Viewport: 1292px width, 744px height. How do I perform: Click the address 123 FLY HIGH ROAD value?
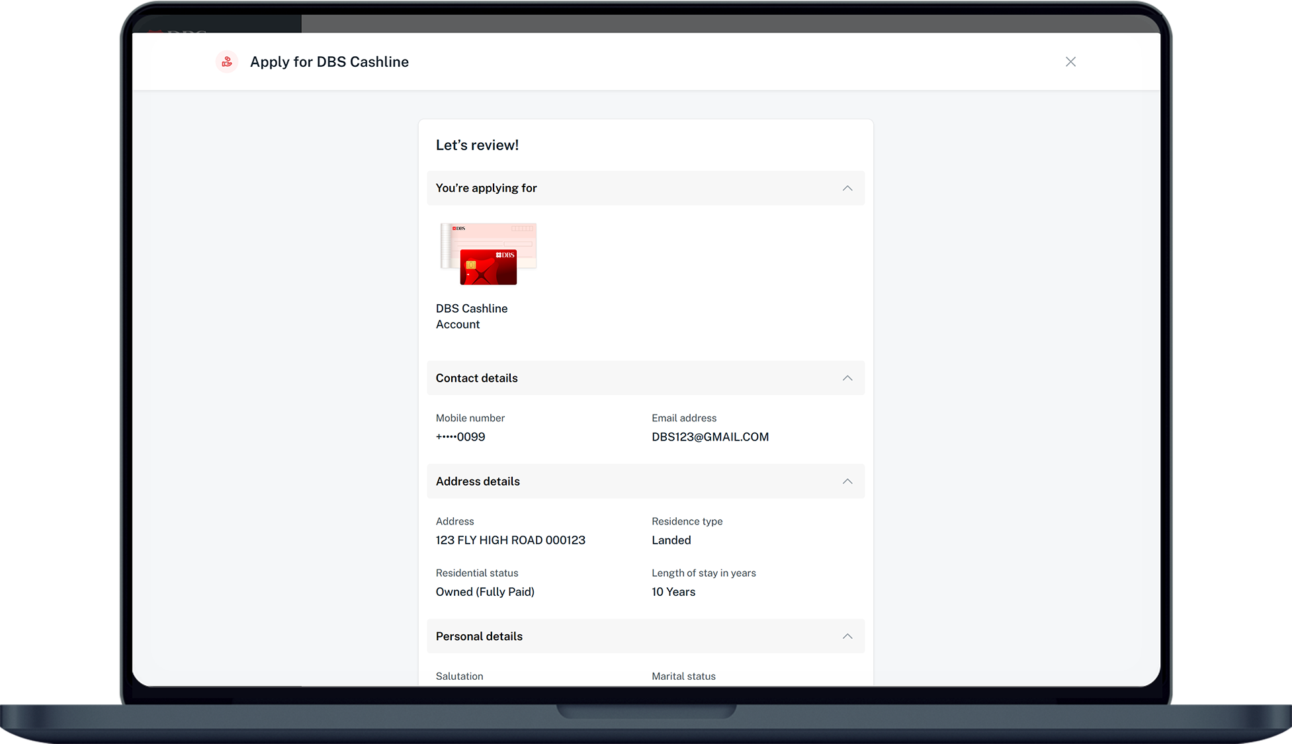point(510,540)
